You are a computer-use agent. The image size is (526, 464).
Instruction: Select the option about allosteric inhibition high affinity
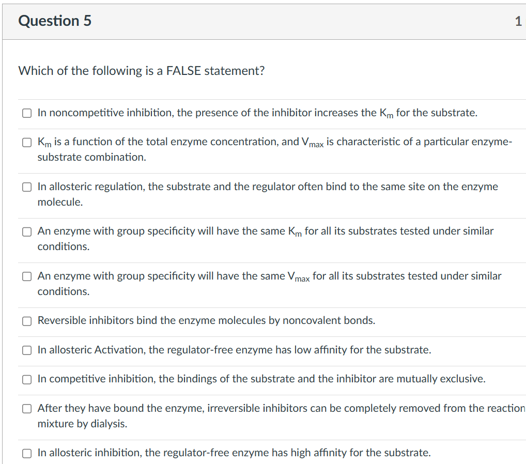26,453
